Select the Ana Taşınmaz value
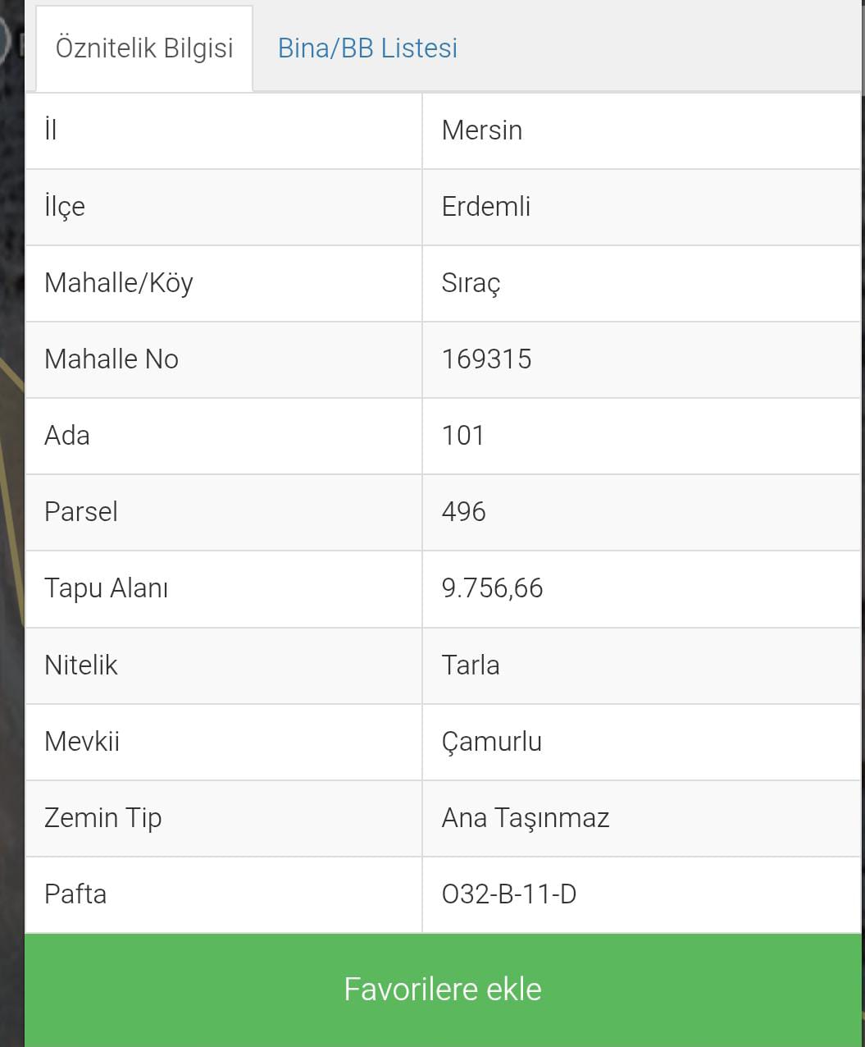Viewport: 865px width, 1047px height. click(641, 818)
